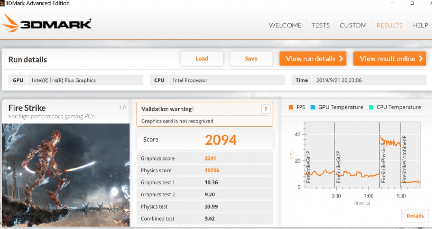The image size is (432, 229).
Task: Click the Time [s] axis label
Action: point(362,203)
